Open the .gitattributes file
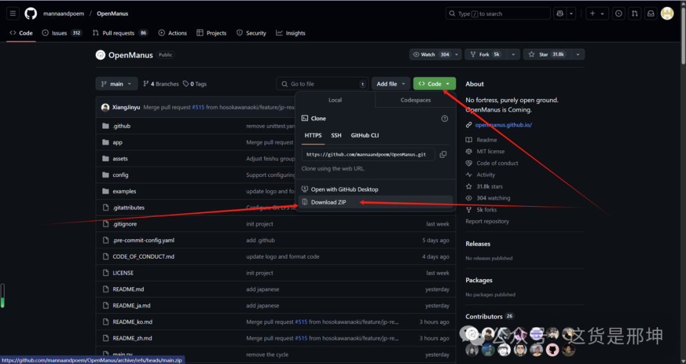The height and width of the screenshot is (364, 686). coord(128,207)
